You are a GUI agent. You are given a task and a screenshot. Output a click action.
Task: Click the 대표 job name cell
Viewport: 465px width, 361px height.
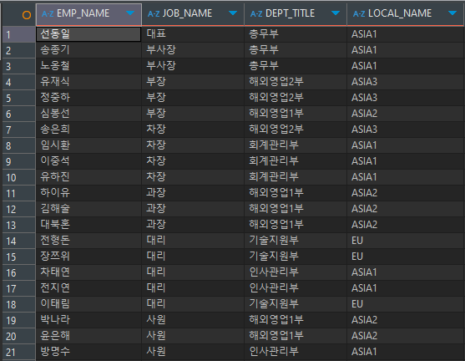(193, 34)
